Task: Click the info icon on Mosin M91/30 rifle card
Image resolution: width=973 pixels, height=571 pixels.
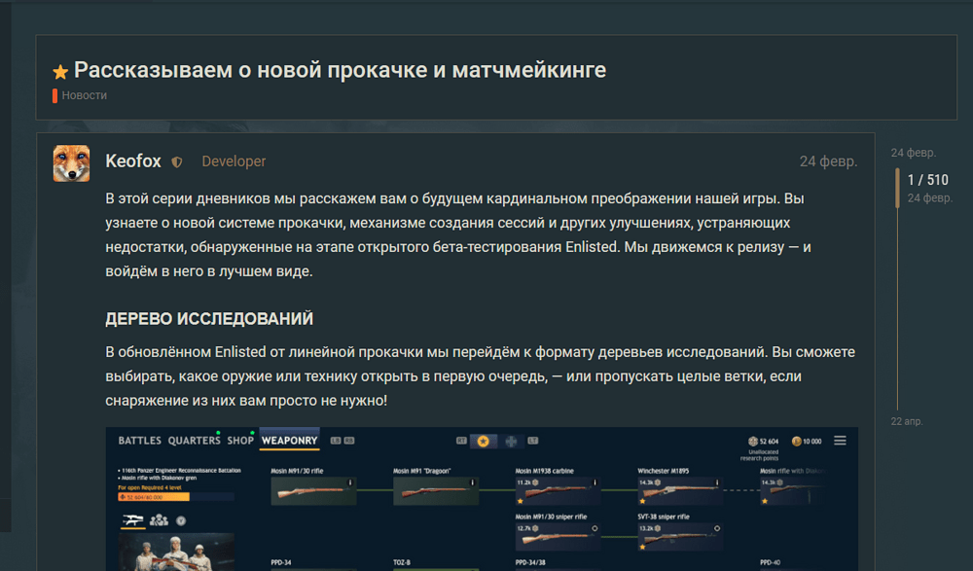Action: point(350,482)
